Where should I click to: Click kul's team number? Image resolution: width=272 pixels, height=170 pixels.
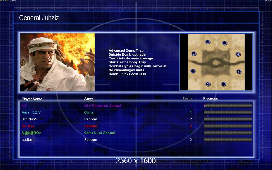tap(191, 105)
